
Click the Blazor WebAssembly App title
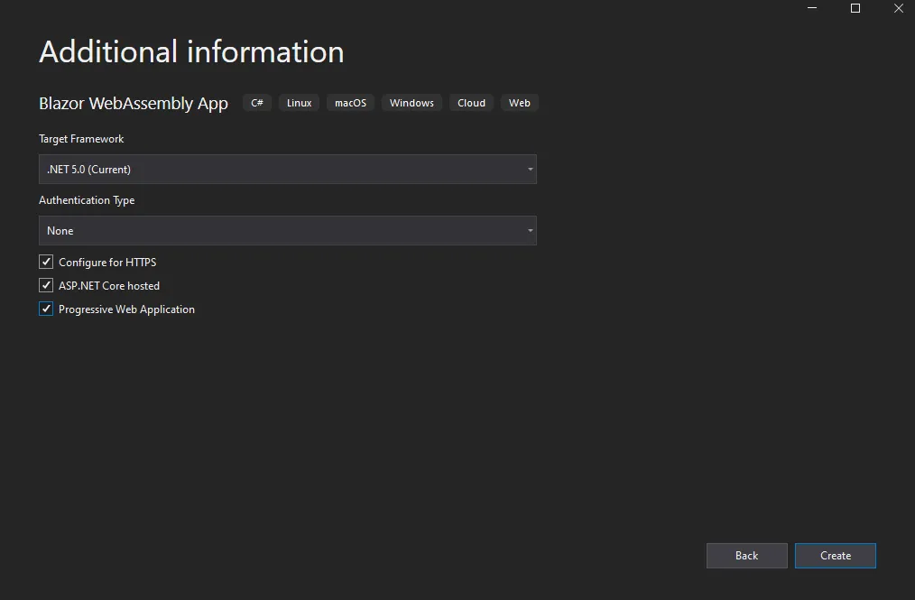133,103
